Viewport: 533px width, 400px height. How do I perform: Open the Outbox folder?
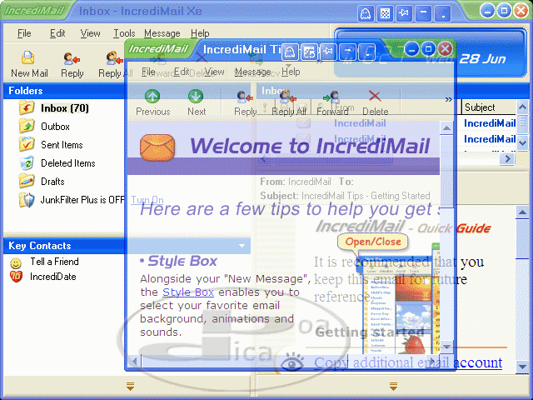[55, 127]
